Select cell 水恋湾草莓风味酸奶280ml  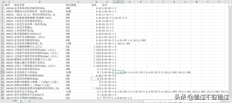40,76
